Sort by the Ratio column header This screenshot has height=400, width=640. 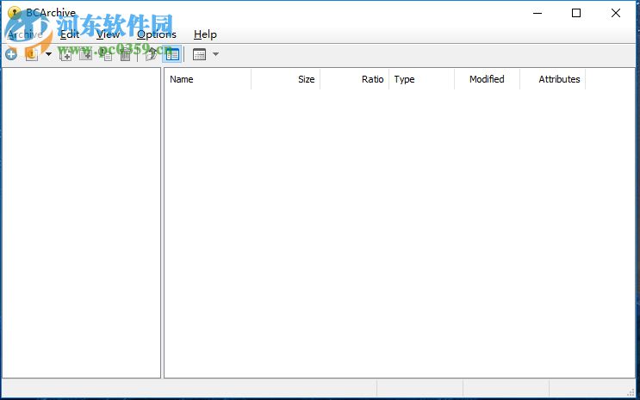click(x=355, y=79)
